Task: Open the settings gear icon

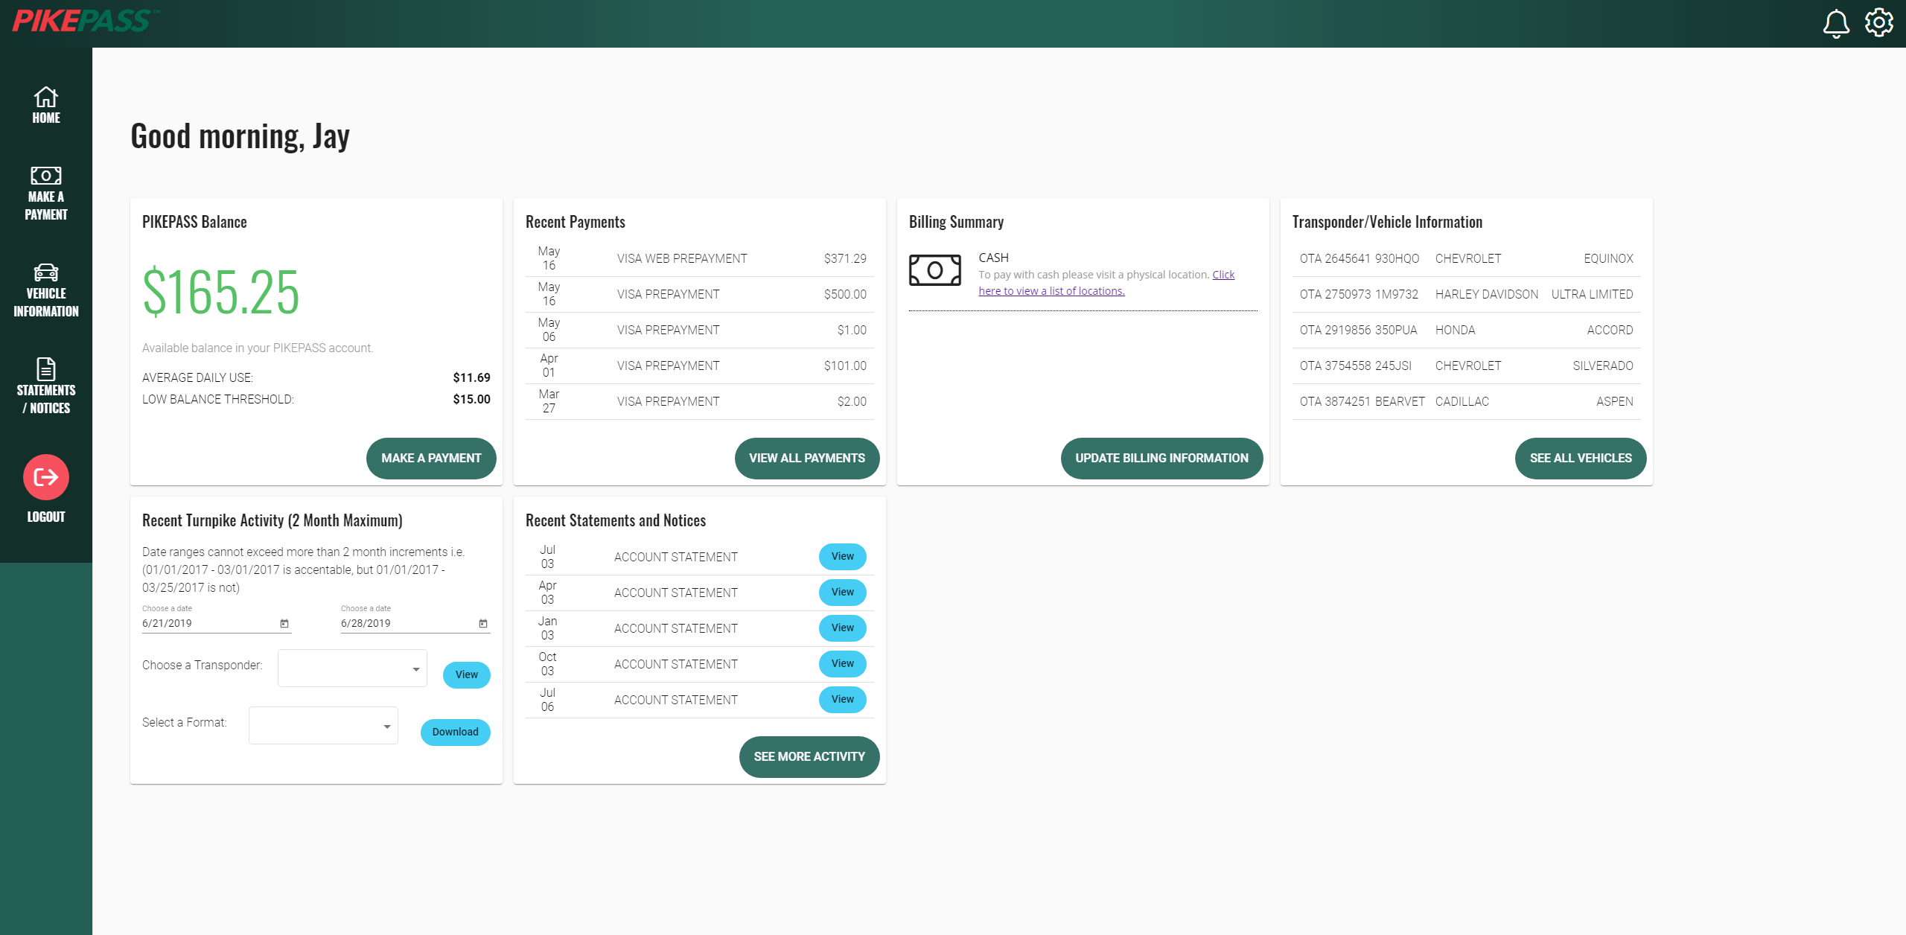Action: (x=1879, y=23)
